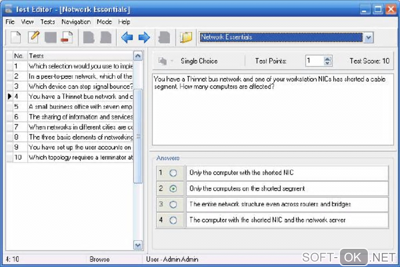Click the New document toolbar icon

(x=16, y=38)
